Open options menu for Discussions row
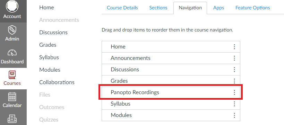Image resolution: width=284 pixels, height=125 pixels. pos(234,70)
